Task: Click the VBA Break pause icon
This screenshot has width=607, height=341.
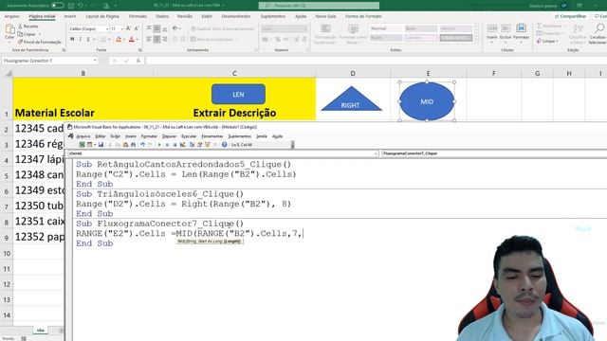Action: [167, 145]
